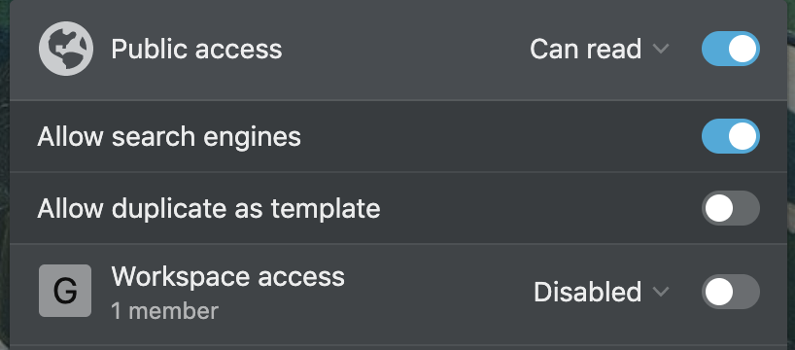Click empty area of Allow duplicate row
Screen dimensions: 795x350
pos(537,208)
